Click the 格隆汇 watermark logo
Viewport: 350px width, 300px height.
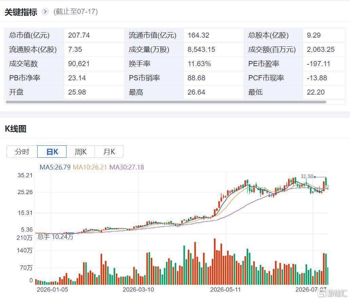(333, 293)
